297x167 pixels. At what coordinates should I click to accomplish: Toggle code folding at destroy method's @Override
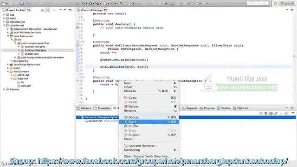(x=84, y=20)
